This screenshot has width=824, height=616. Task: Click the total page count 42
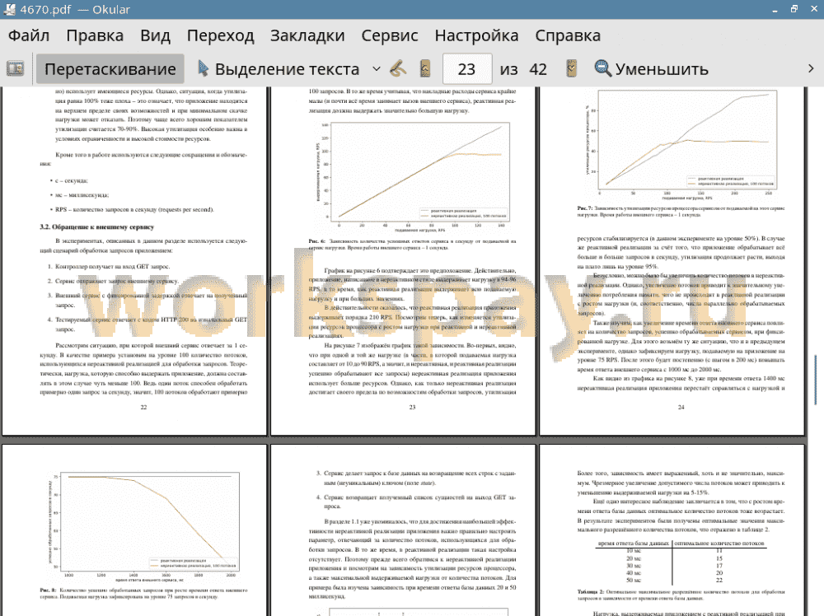pos(537,69)
